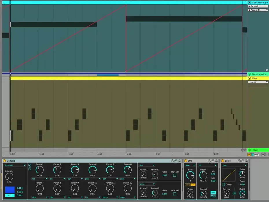
Task: Toggle Int < Vel checkbox for envelope 1
Action: [x=174, y=175]
